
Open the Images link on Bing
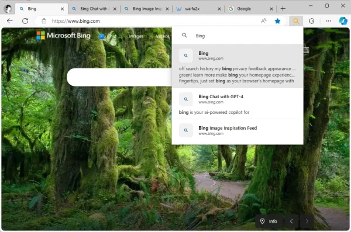(x=136, y=36)
